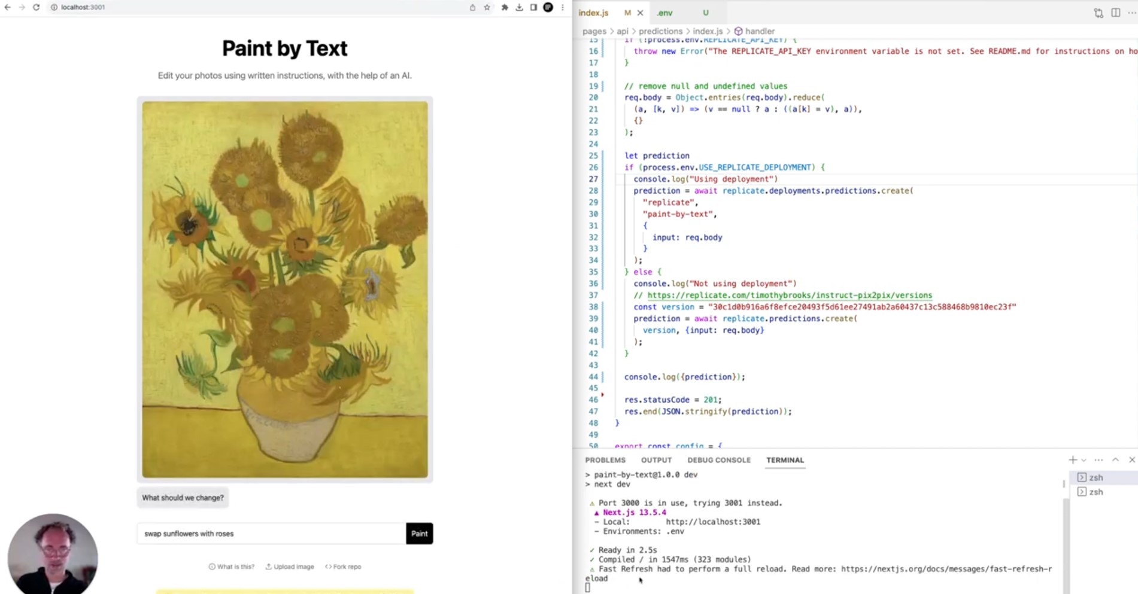Open the browser three-dot menu
Image resolution: width=1138 pixels, height=594 pixels.
pyautogui.click(x=563, y=7)
